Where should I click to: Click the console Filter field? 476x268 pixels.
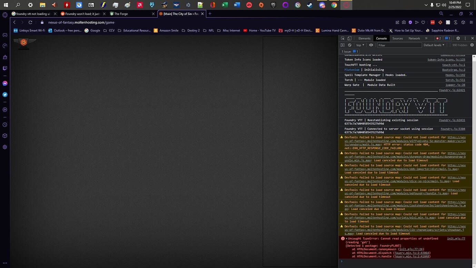tap(399, 45)
